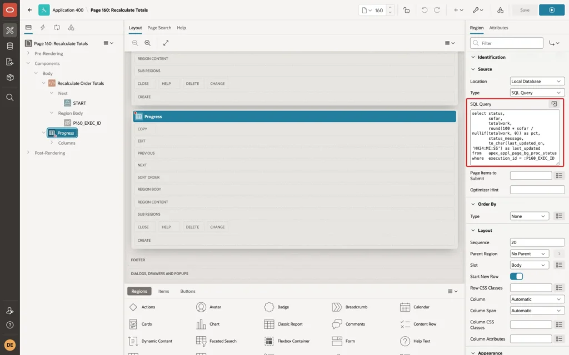Open the Utilities wrench menu
This screenshot has height=355, width=569.
477,10
